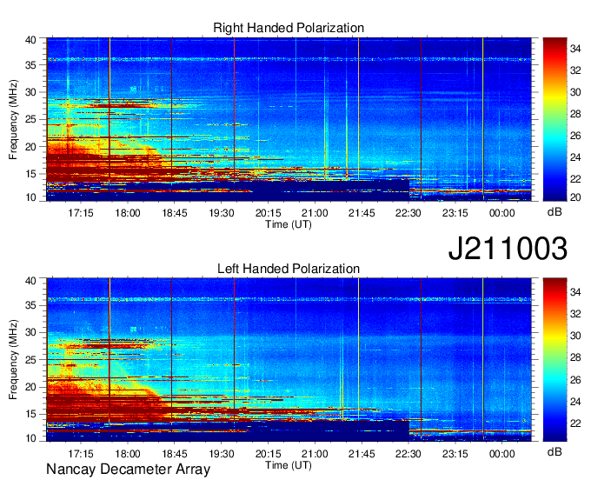Click "17:15" on the lower time axis

click(80, 454)
